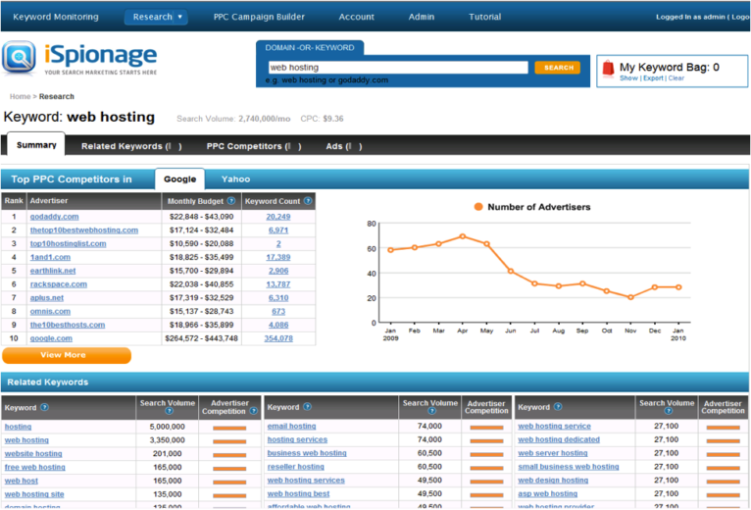Open help icon next to Keyword Count
This screenshot has height=510, width=751.
308,201
